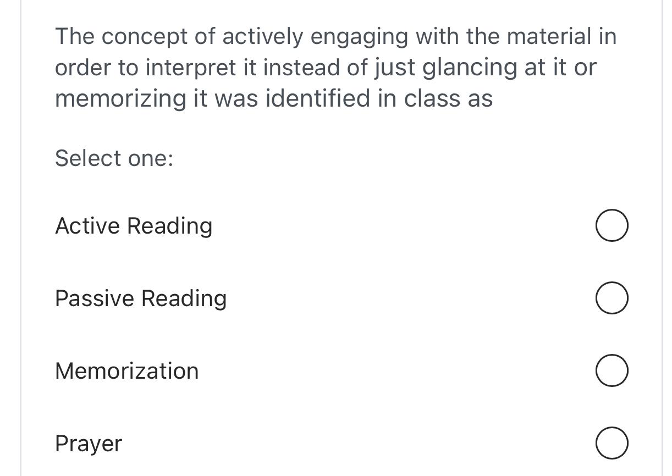The height and width of the screenshot is (476, 672).
Task: Click the Passive Reading answer label
Action: pos(140,298)
